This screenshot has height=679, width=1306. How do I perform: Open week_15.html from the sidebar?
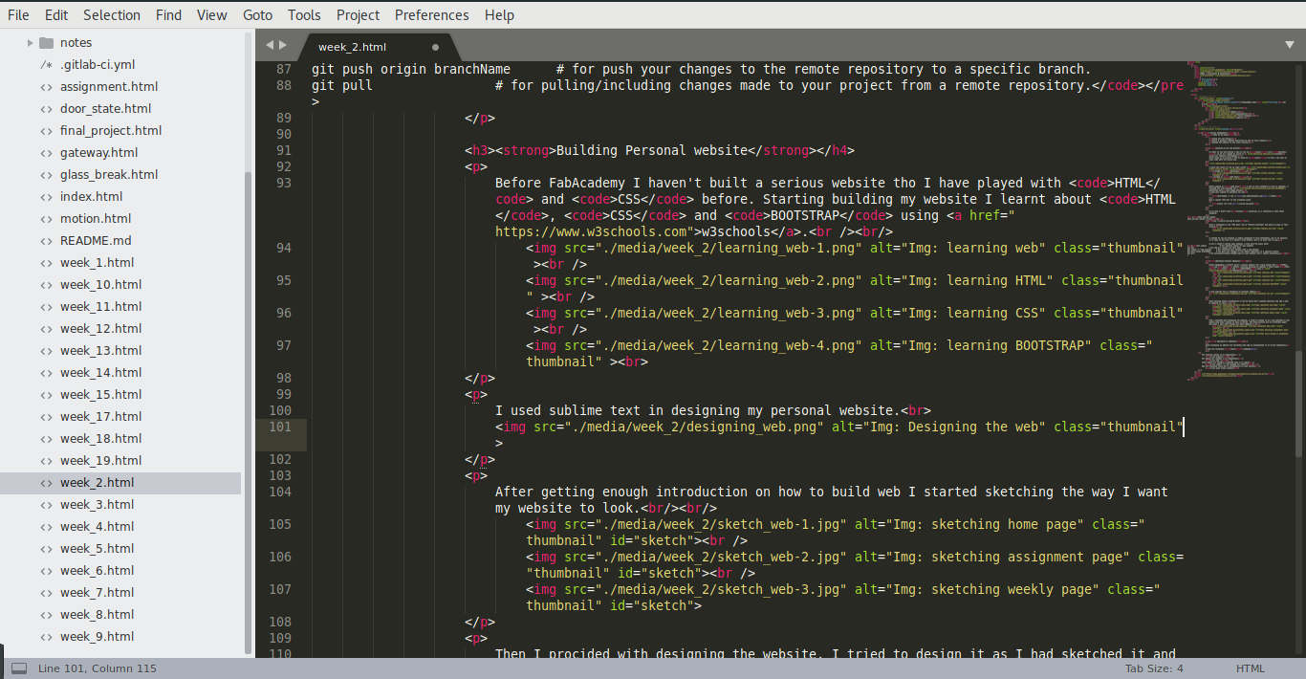[100, 394]
